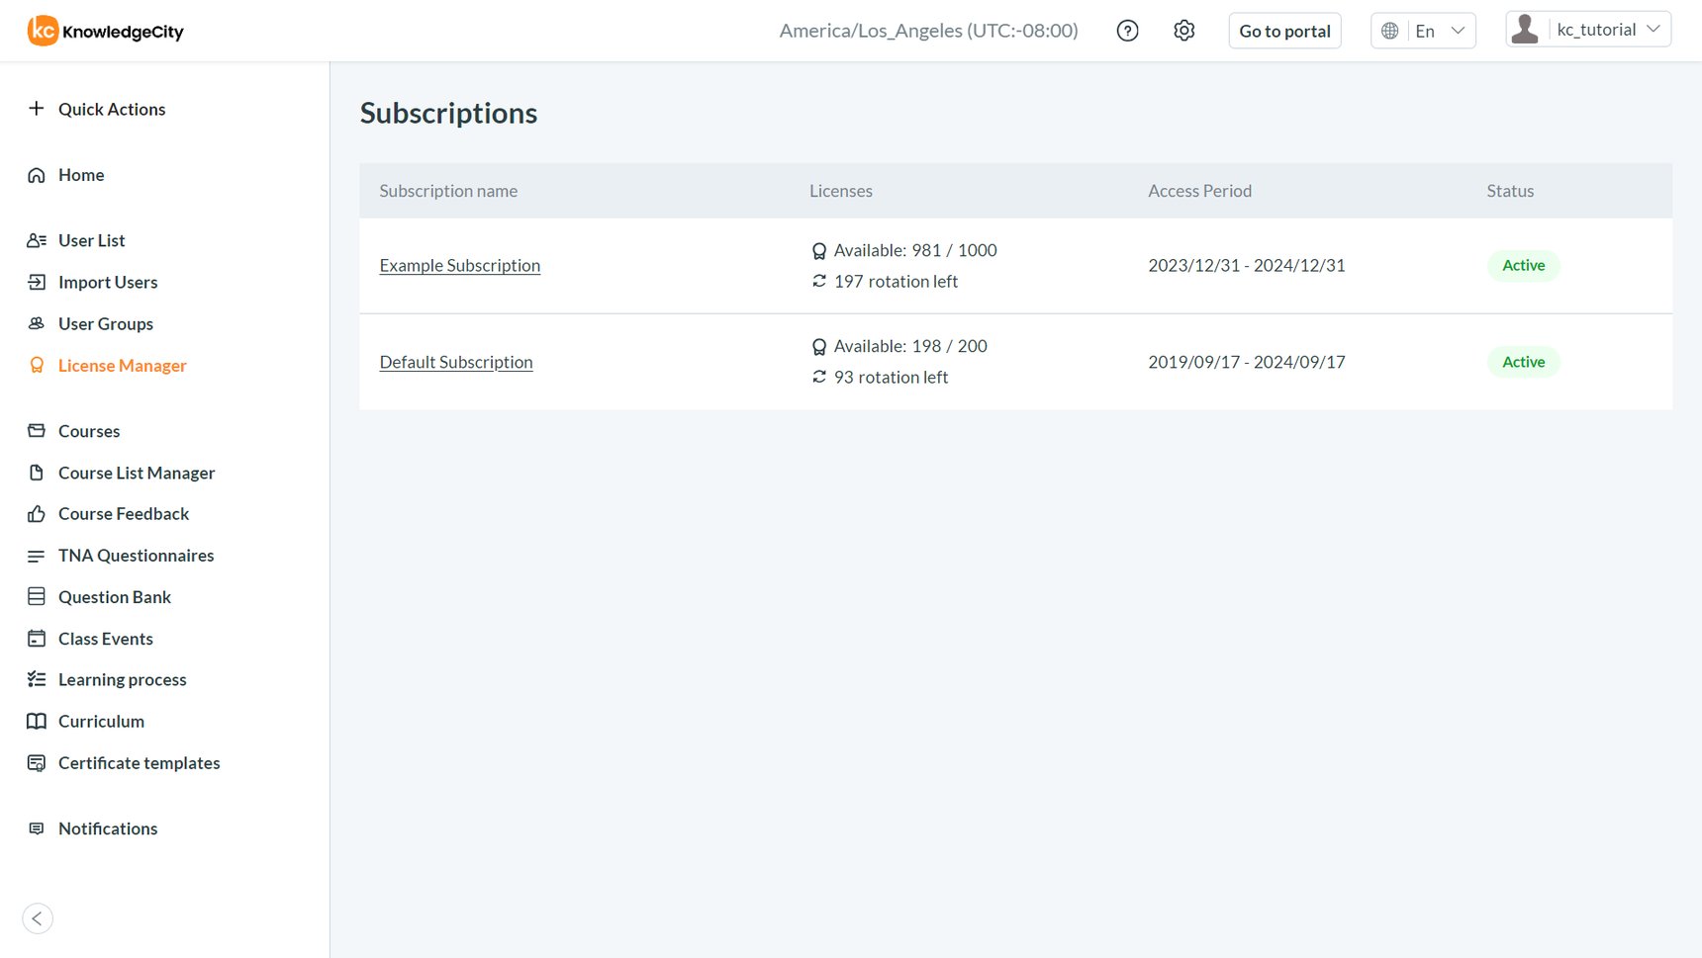Click the Notifications sidebar icon
Screen dimensions: 1702x958
pyautogui.click(x=36, y=828)
